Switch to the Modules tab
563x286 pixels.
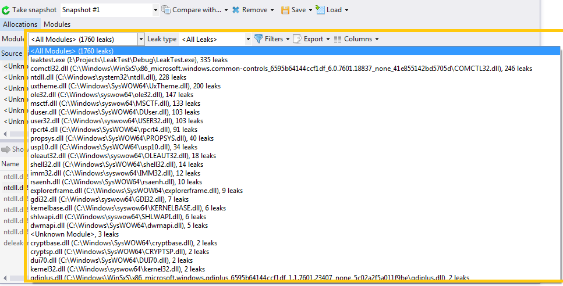(57, 24)
